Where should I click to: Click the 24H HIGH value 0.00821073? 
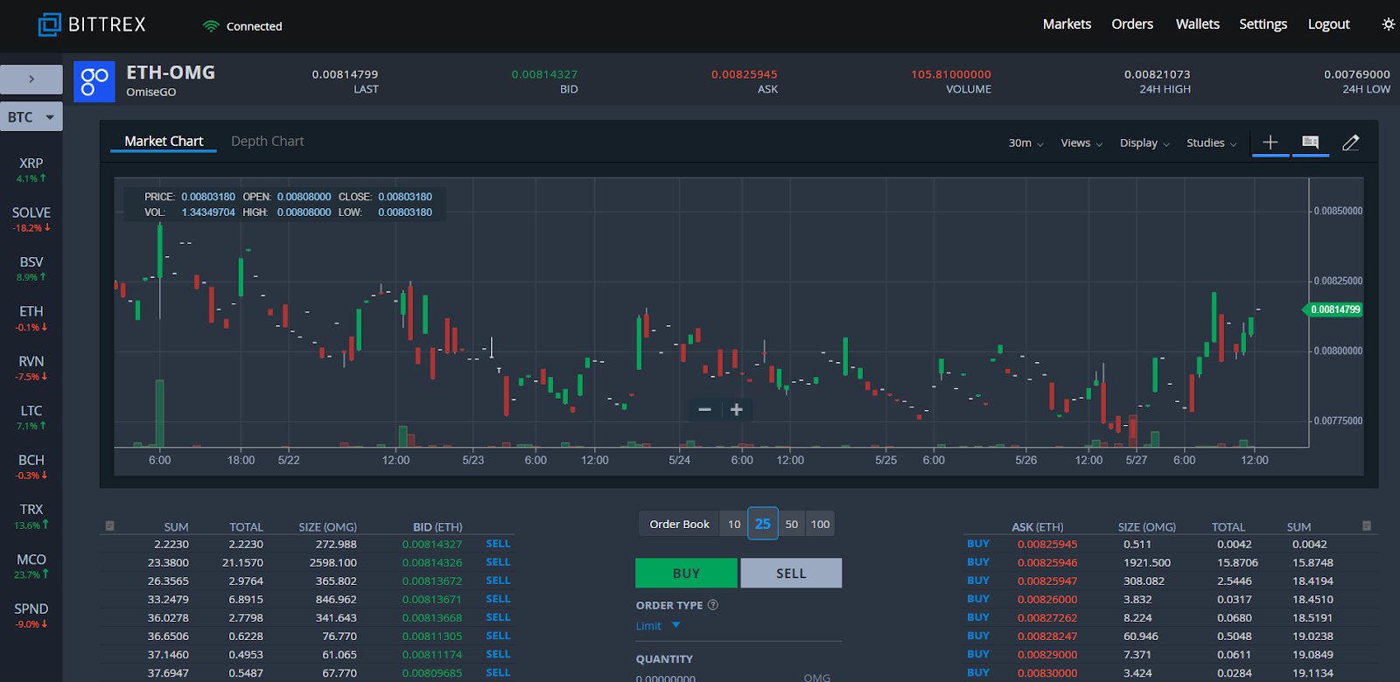[x=1157, y=74]
